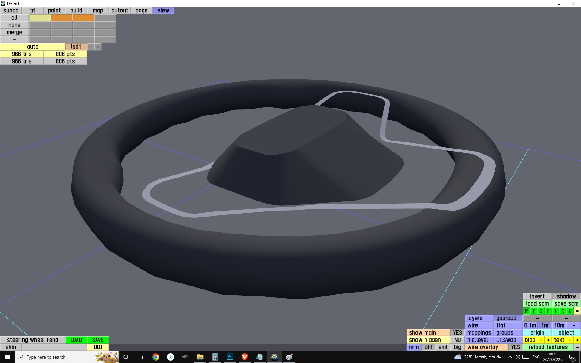Toggle wire overlay YES button

pyautogui.click(x=515, y=347)
